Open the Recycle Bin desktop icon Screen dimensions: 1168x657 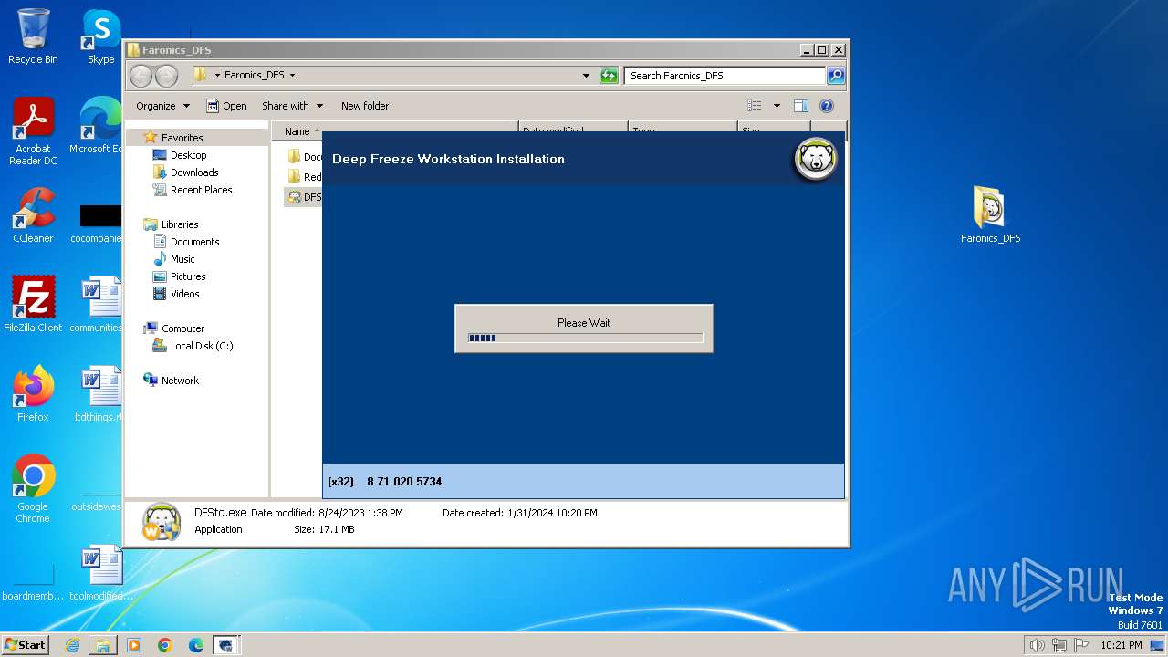tap(33, 36)
